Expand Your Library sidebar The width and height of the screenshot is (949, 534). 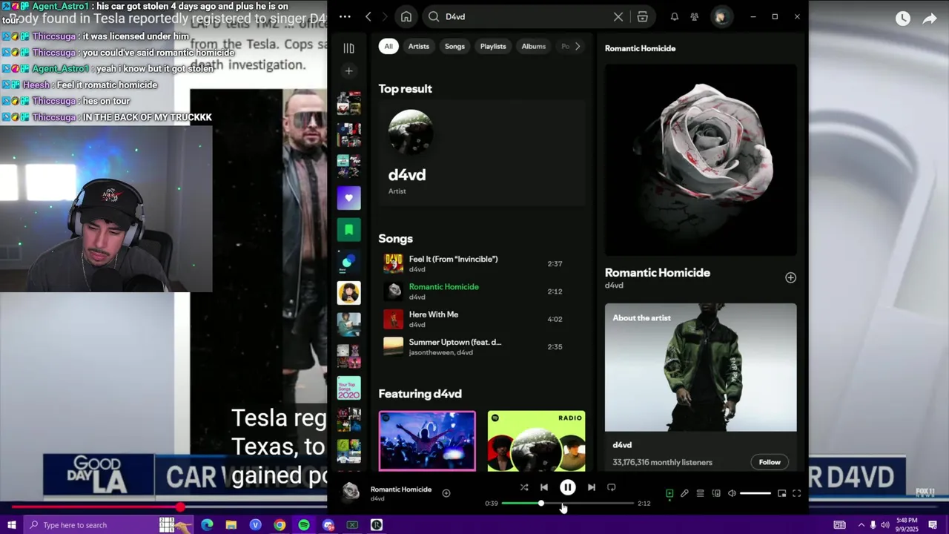(x=348, y=48)
